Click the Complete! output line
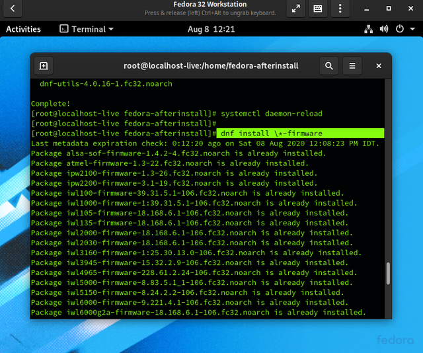Image resolution: width=423 pixels, height=353 pixels. [50, 104]
